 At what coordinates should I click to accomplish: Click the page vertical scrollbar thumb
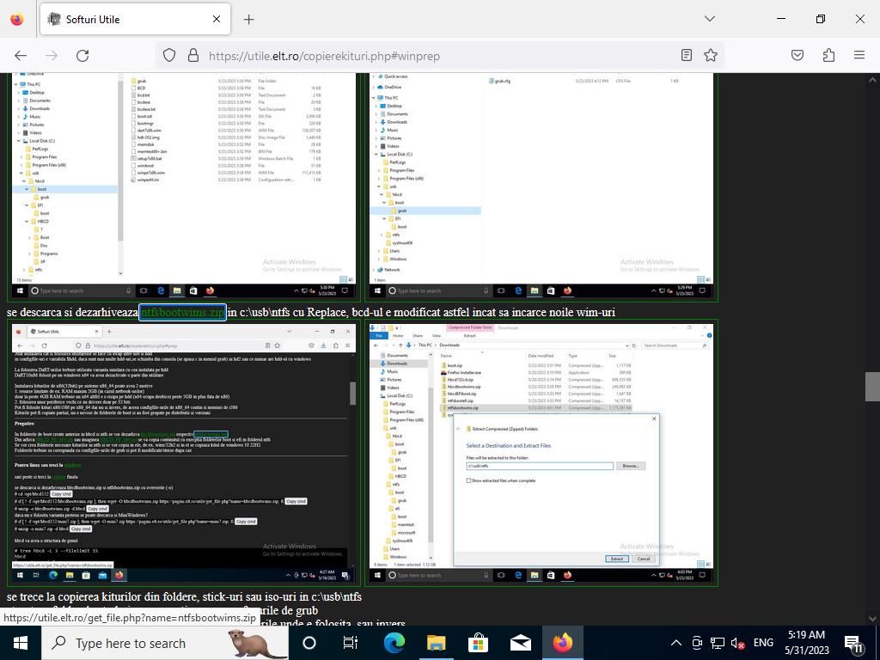tap(872, 387)
